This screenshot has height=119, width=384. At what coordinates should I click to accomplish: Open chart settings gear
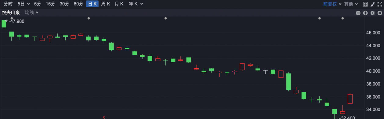click(x=372, y=13)
